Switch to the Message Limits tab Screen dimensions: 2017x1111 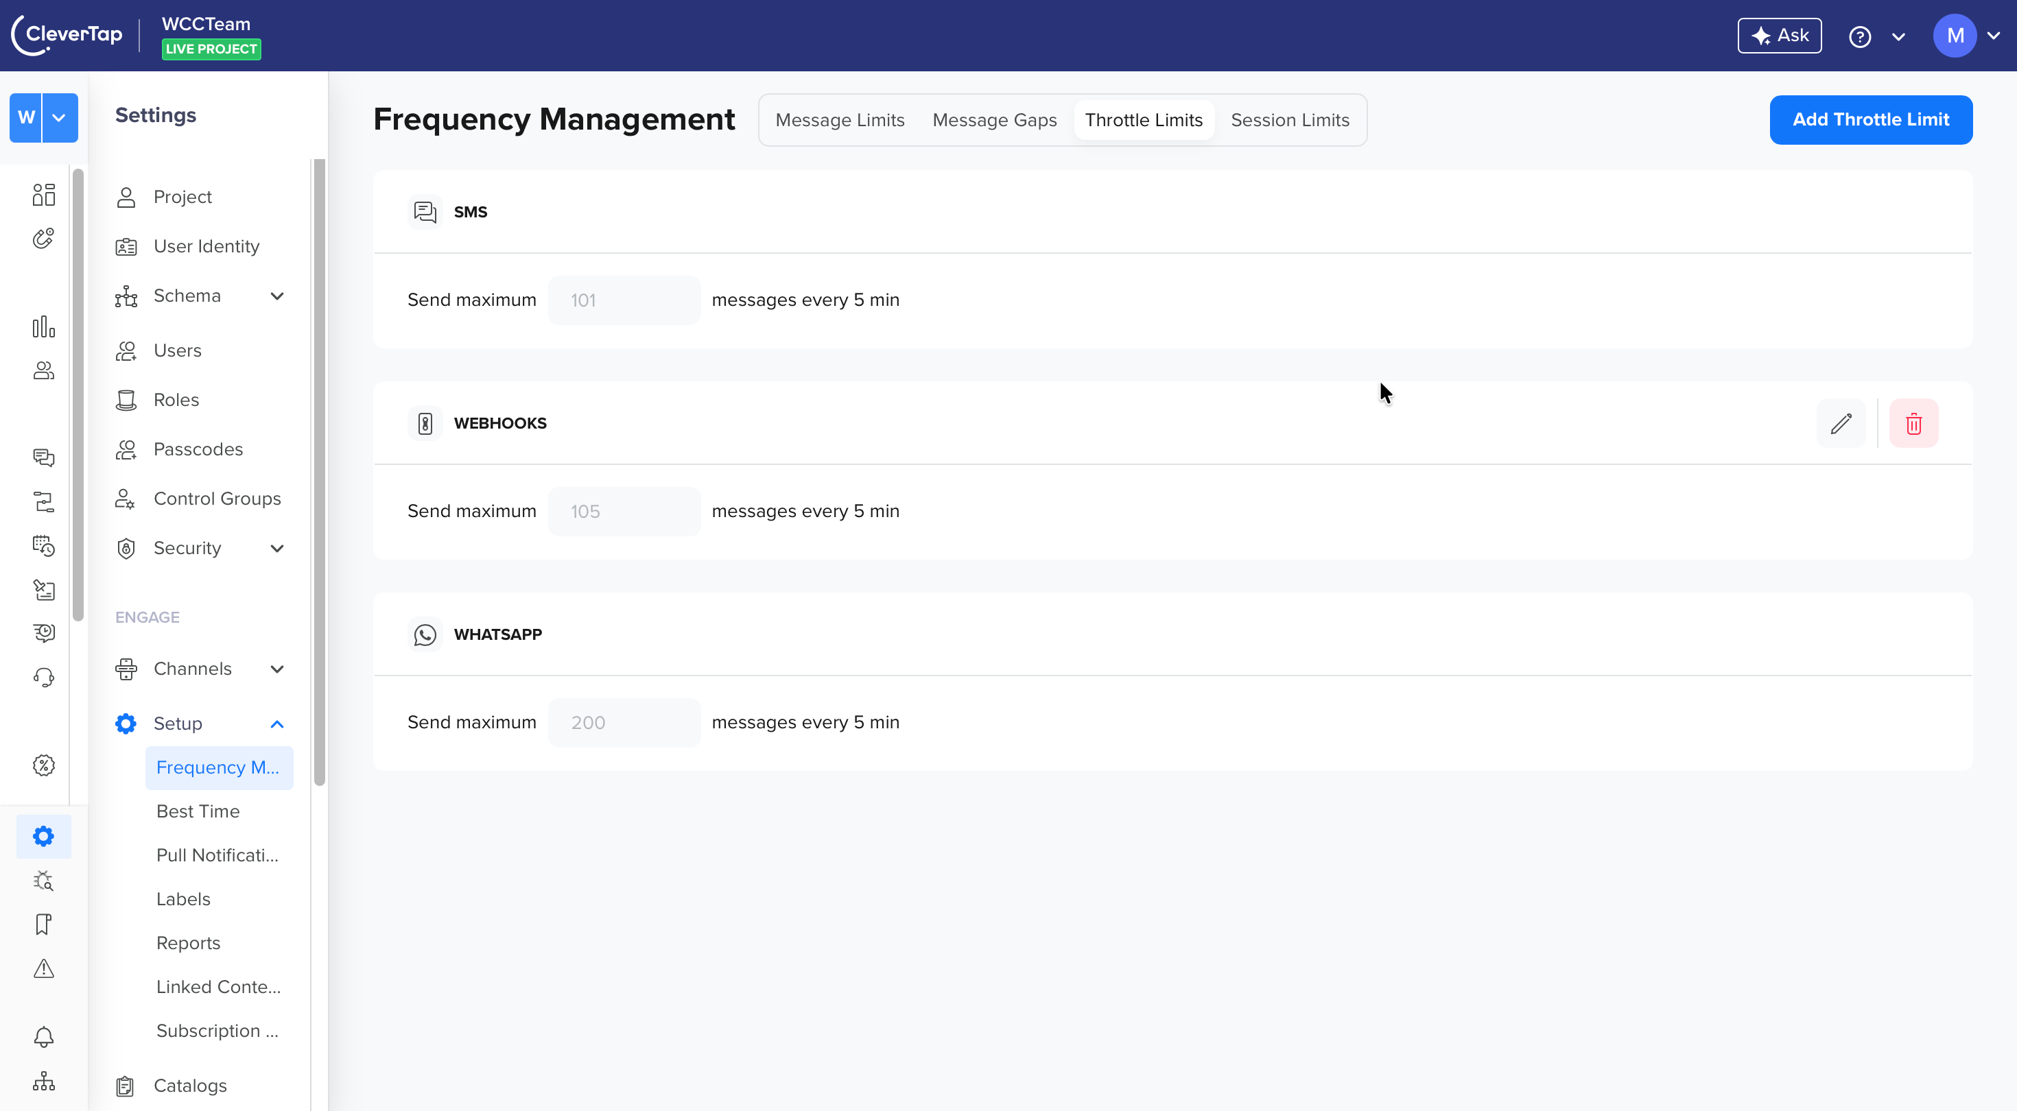point(839,120)
